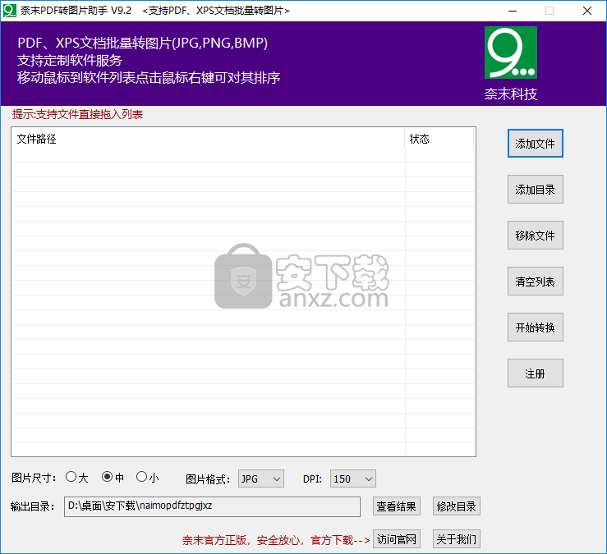Clear the list via 清空列表
The width and height of the screenshot is (607, 554).
click(x=535, y=282)
